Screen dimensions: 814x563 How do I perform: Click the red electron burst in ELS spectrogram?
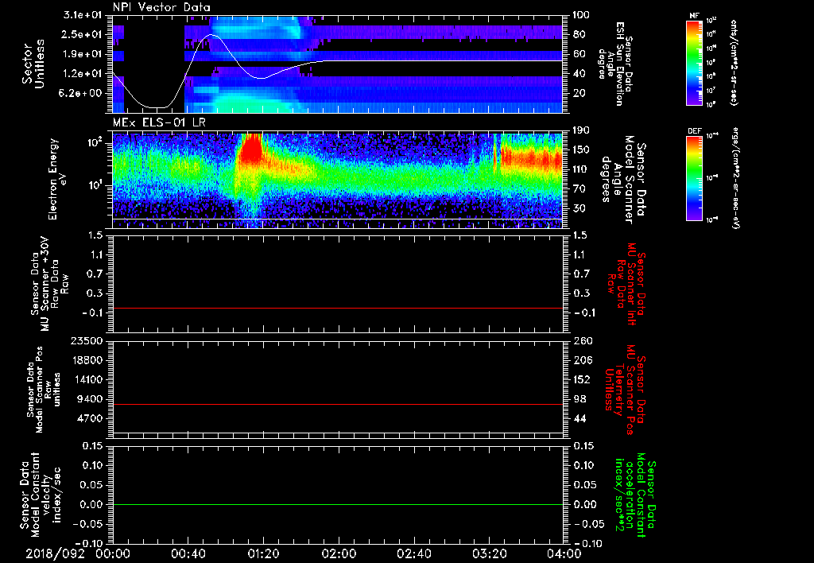point(251,149)
